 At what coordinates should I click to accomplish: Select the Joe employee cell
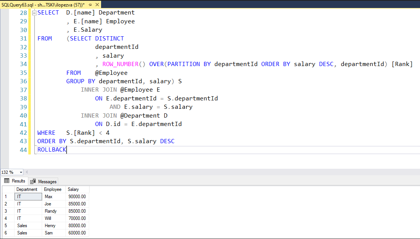click(54, 204)
